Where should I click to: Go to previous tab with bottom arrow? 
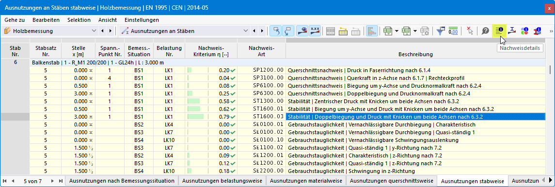click(x=14, y=181)
